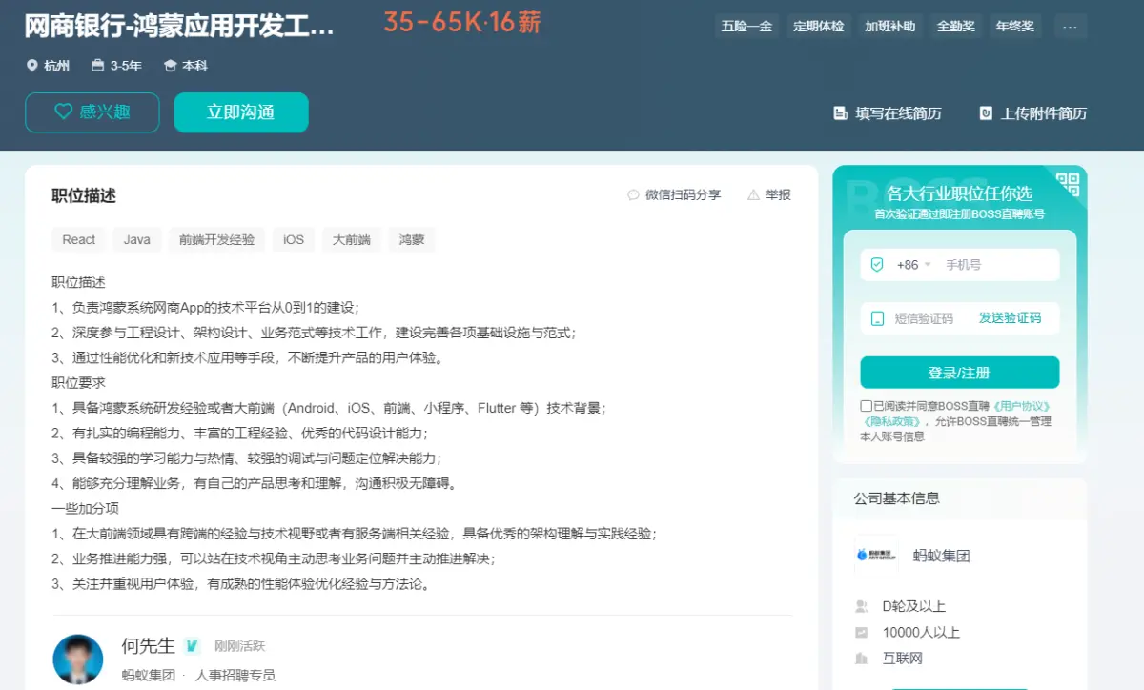This screenshot has width=1144, height=690.
Task: Click the shield icon in phone field
Action: click(x=877, y=265)
